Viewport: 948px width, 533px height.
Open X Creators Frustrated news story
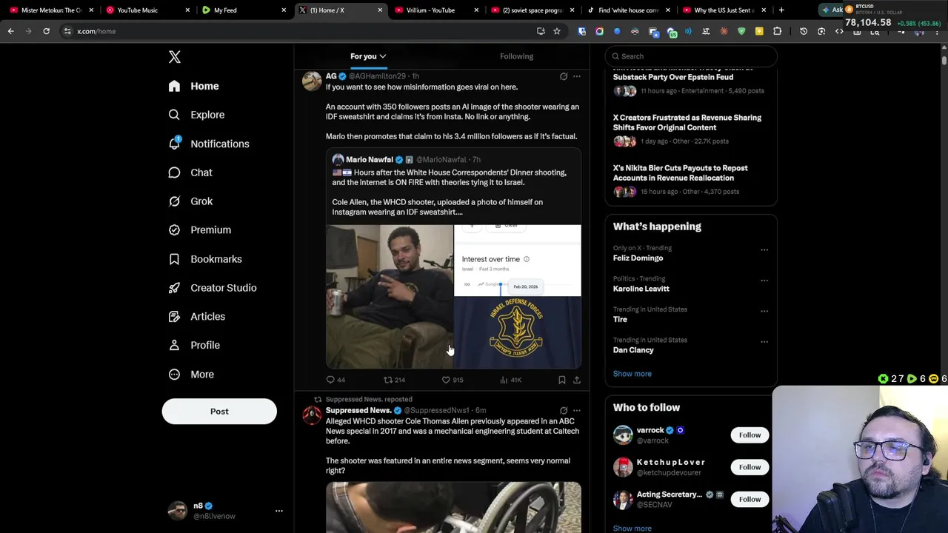tap(687, 122)
